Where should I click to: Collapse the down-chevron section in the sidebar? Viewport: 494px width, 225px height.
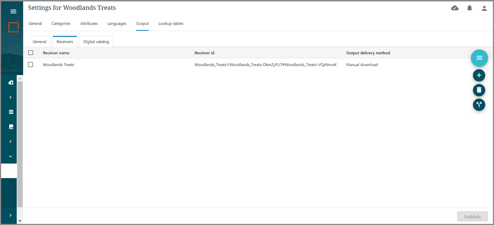11,156
